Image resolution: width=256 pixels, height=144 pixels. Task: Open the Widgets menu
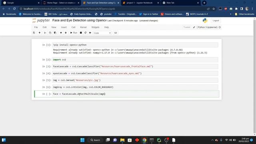point(95,27)
